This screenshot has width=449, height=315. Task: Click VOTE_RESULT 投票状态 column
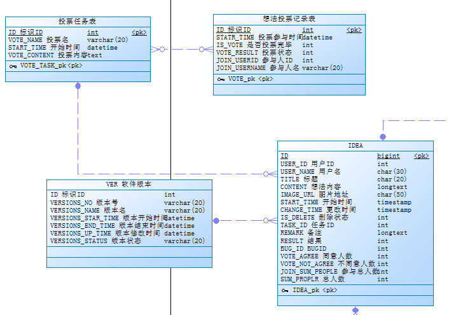click(x=254, y=53)
